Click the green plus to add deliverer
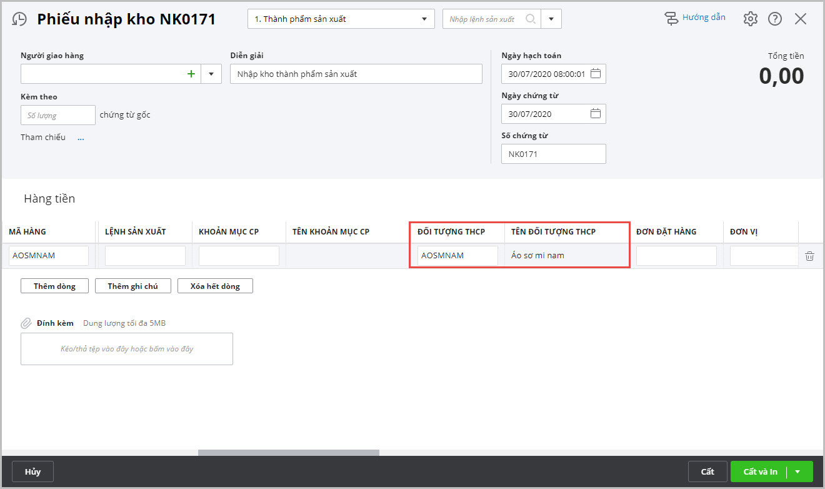This screenshot has width=825, height=489. pyautogui.click(x=191, y=74)
